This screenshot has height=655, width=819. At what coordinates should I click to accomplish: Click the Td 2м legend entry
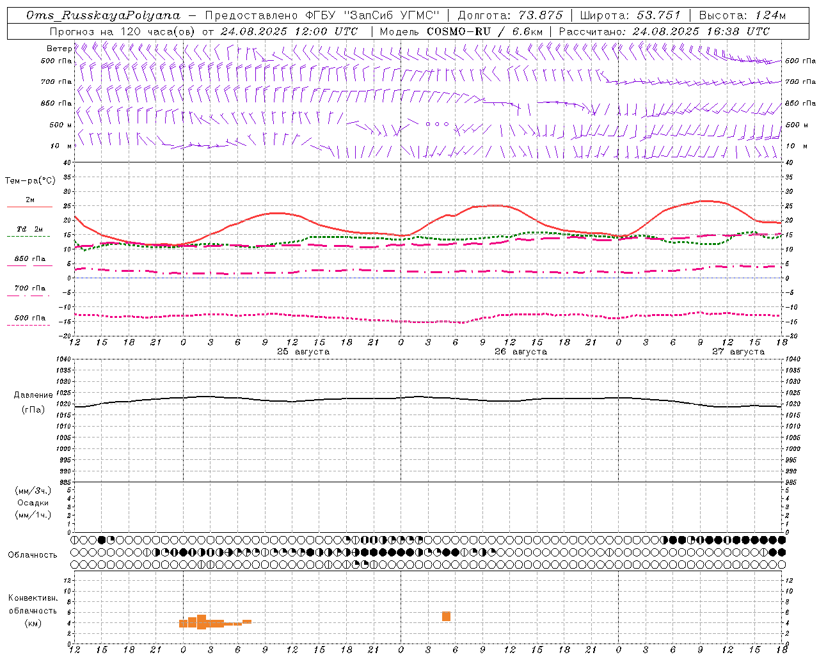click(x=29, y=229)
